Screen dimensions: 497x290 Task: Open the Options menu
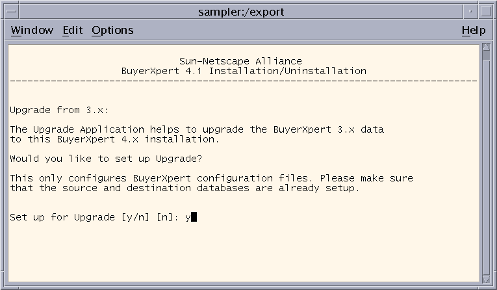coord(112,31)
